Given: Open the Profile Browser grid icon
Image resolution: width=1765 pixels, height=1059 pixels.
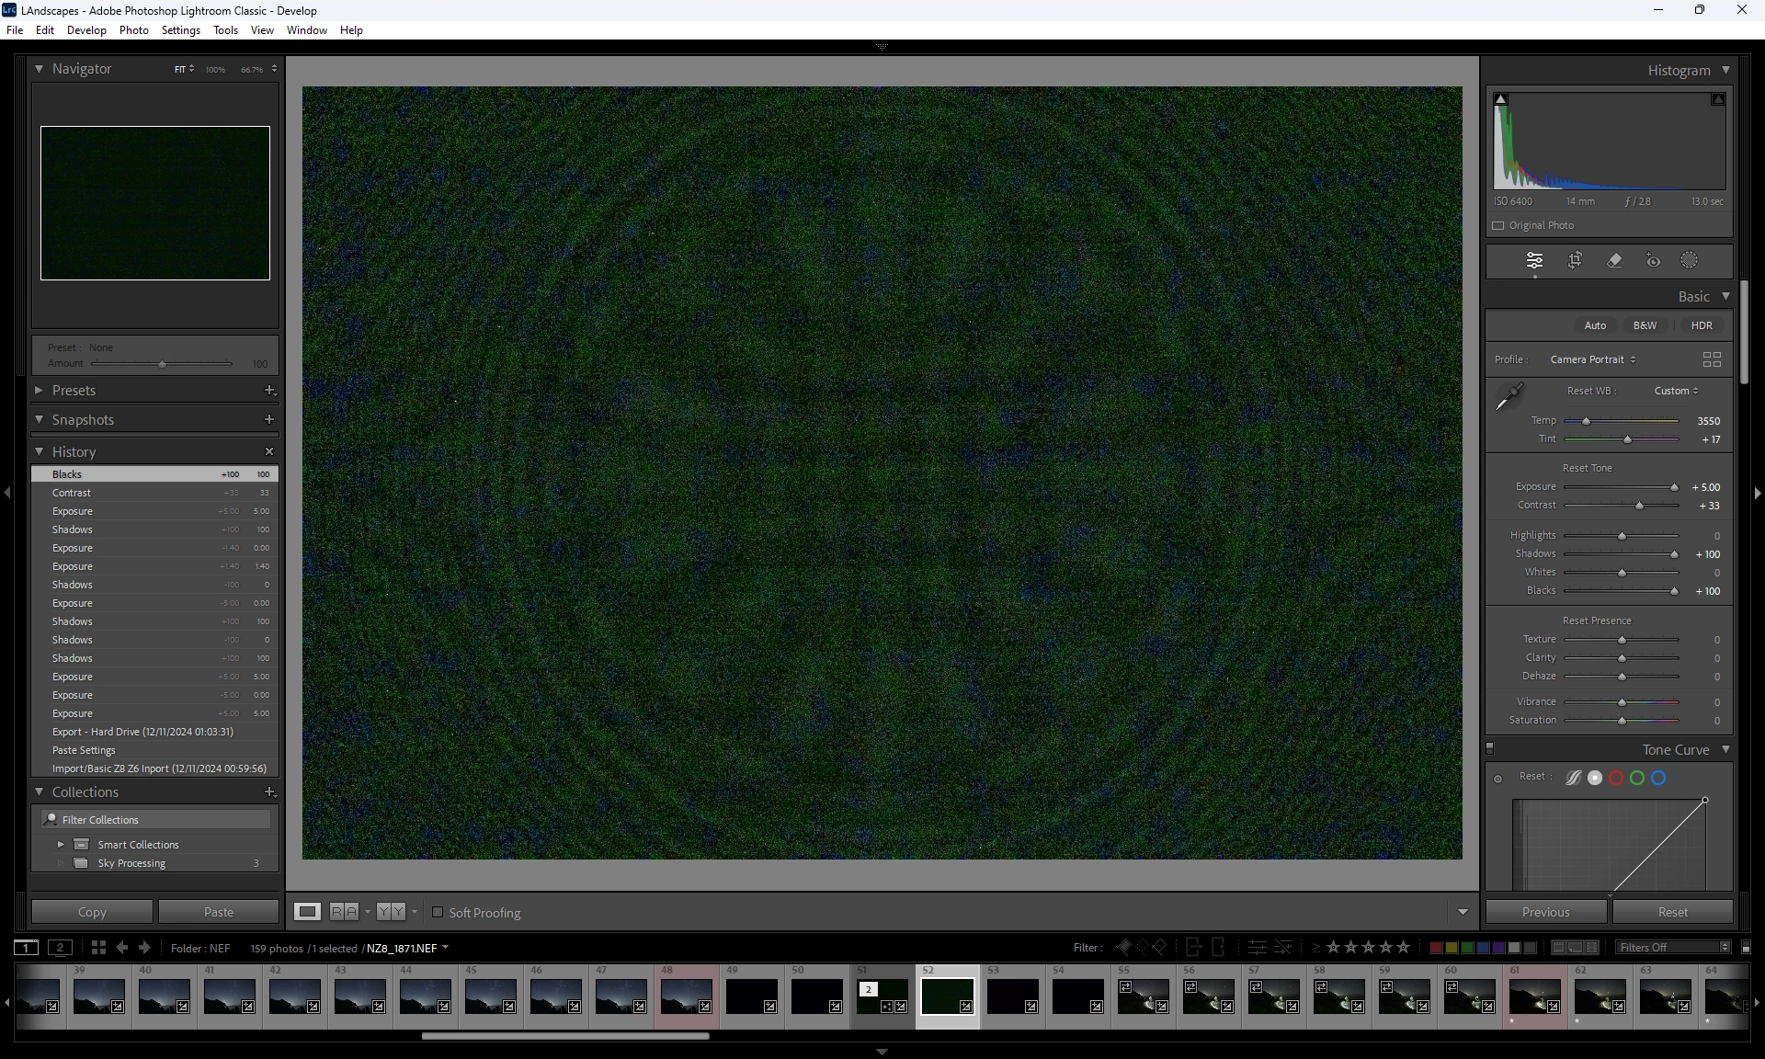Looking at the screenshot, I should pyautogui.click(x=1712, y=359).
